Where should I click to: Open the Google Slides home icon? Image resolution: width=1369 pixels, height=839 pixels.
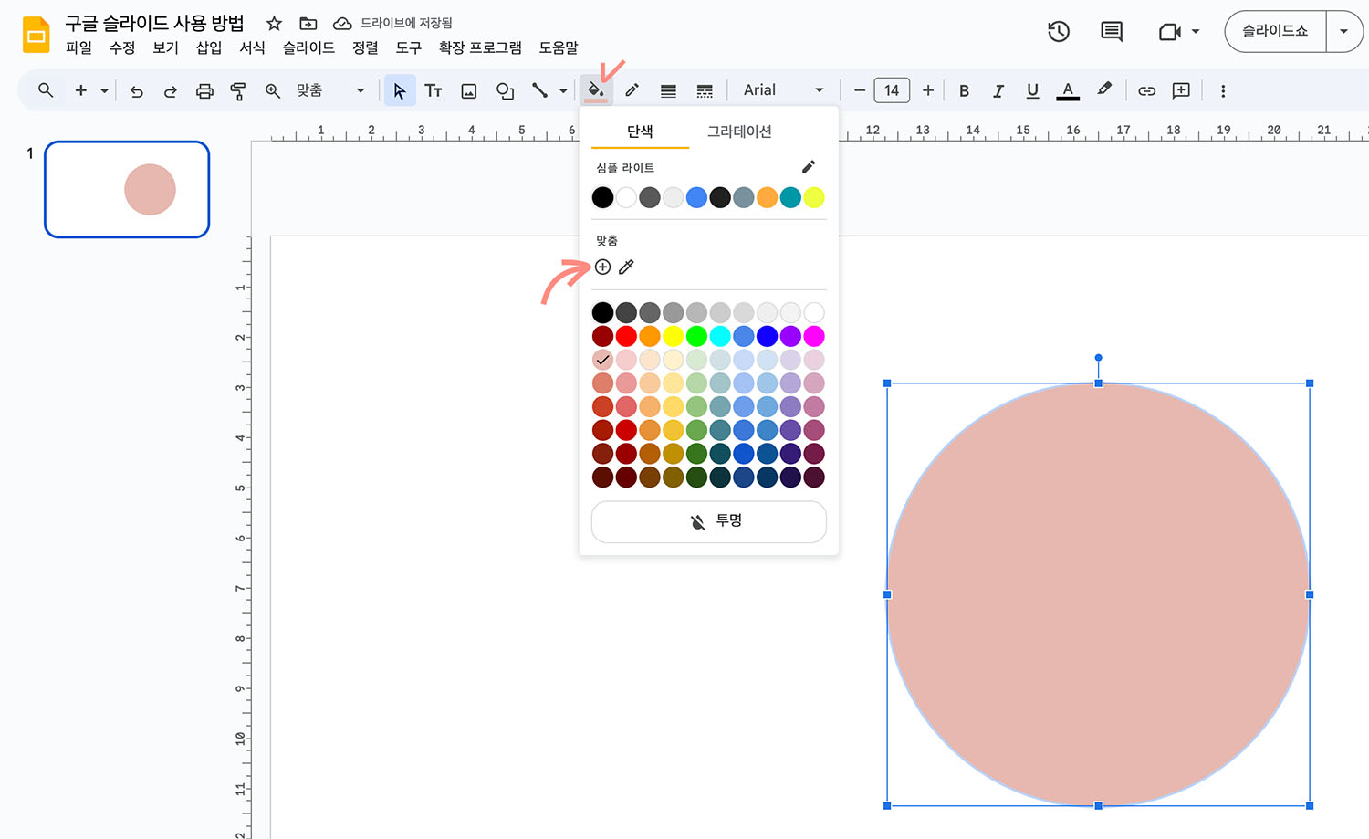coord(36,34)
